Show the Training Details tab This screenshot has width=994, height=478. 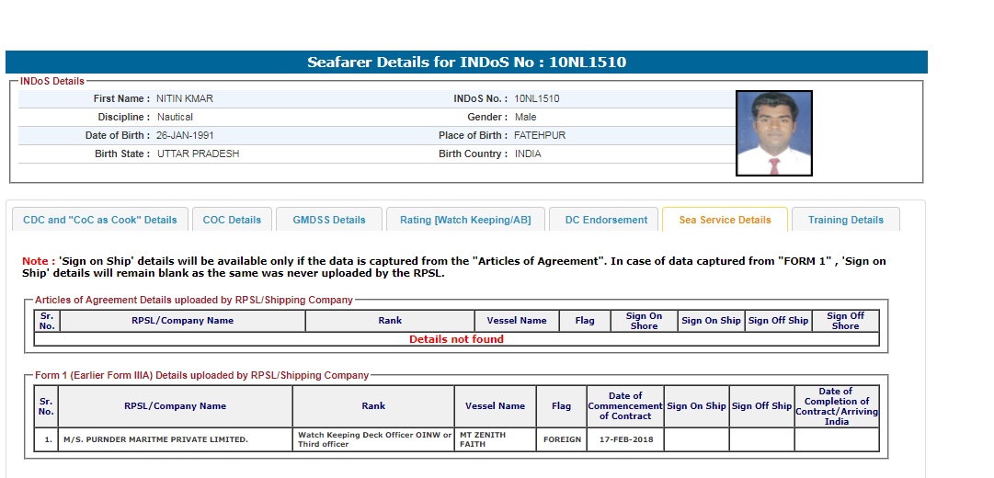(845, 220)
